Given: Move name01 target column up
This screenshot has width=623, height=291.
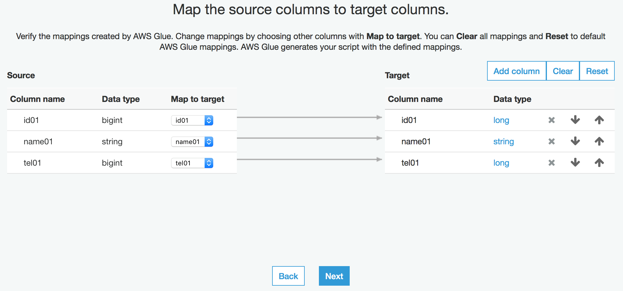Looking at the screenshot, I should [x=599, y=141].
